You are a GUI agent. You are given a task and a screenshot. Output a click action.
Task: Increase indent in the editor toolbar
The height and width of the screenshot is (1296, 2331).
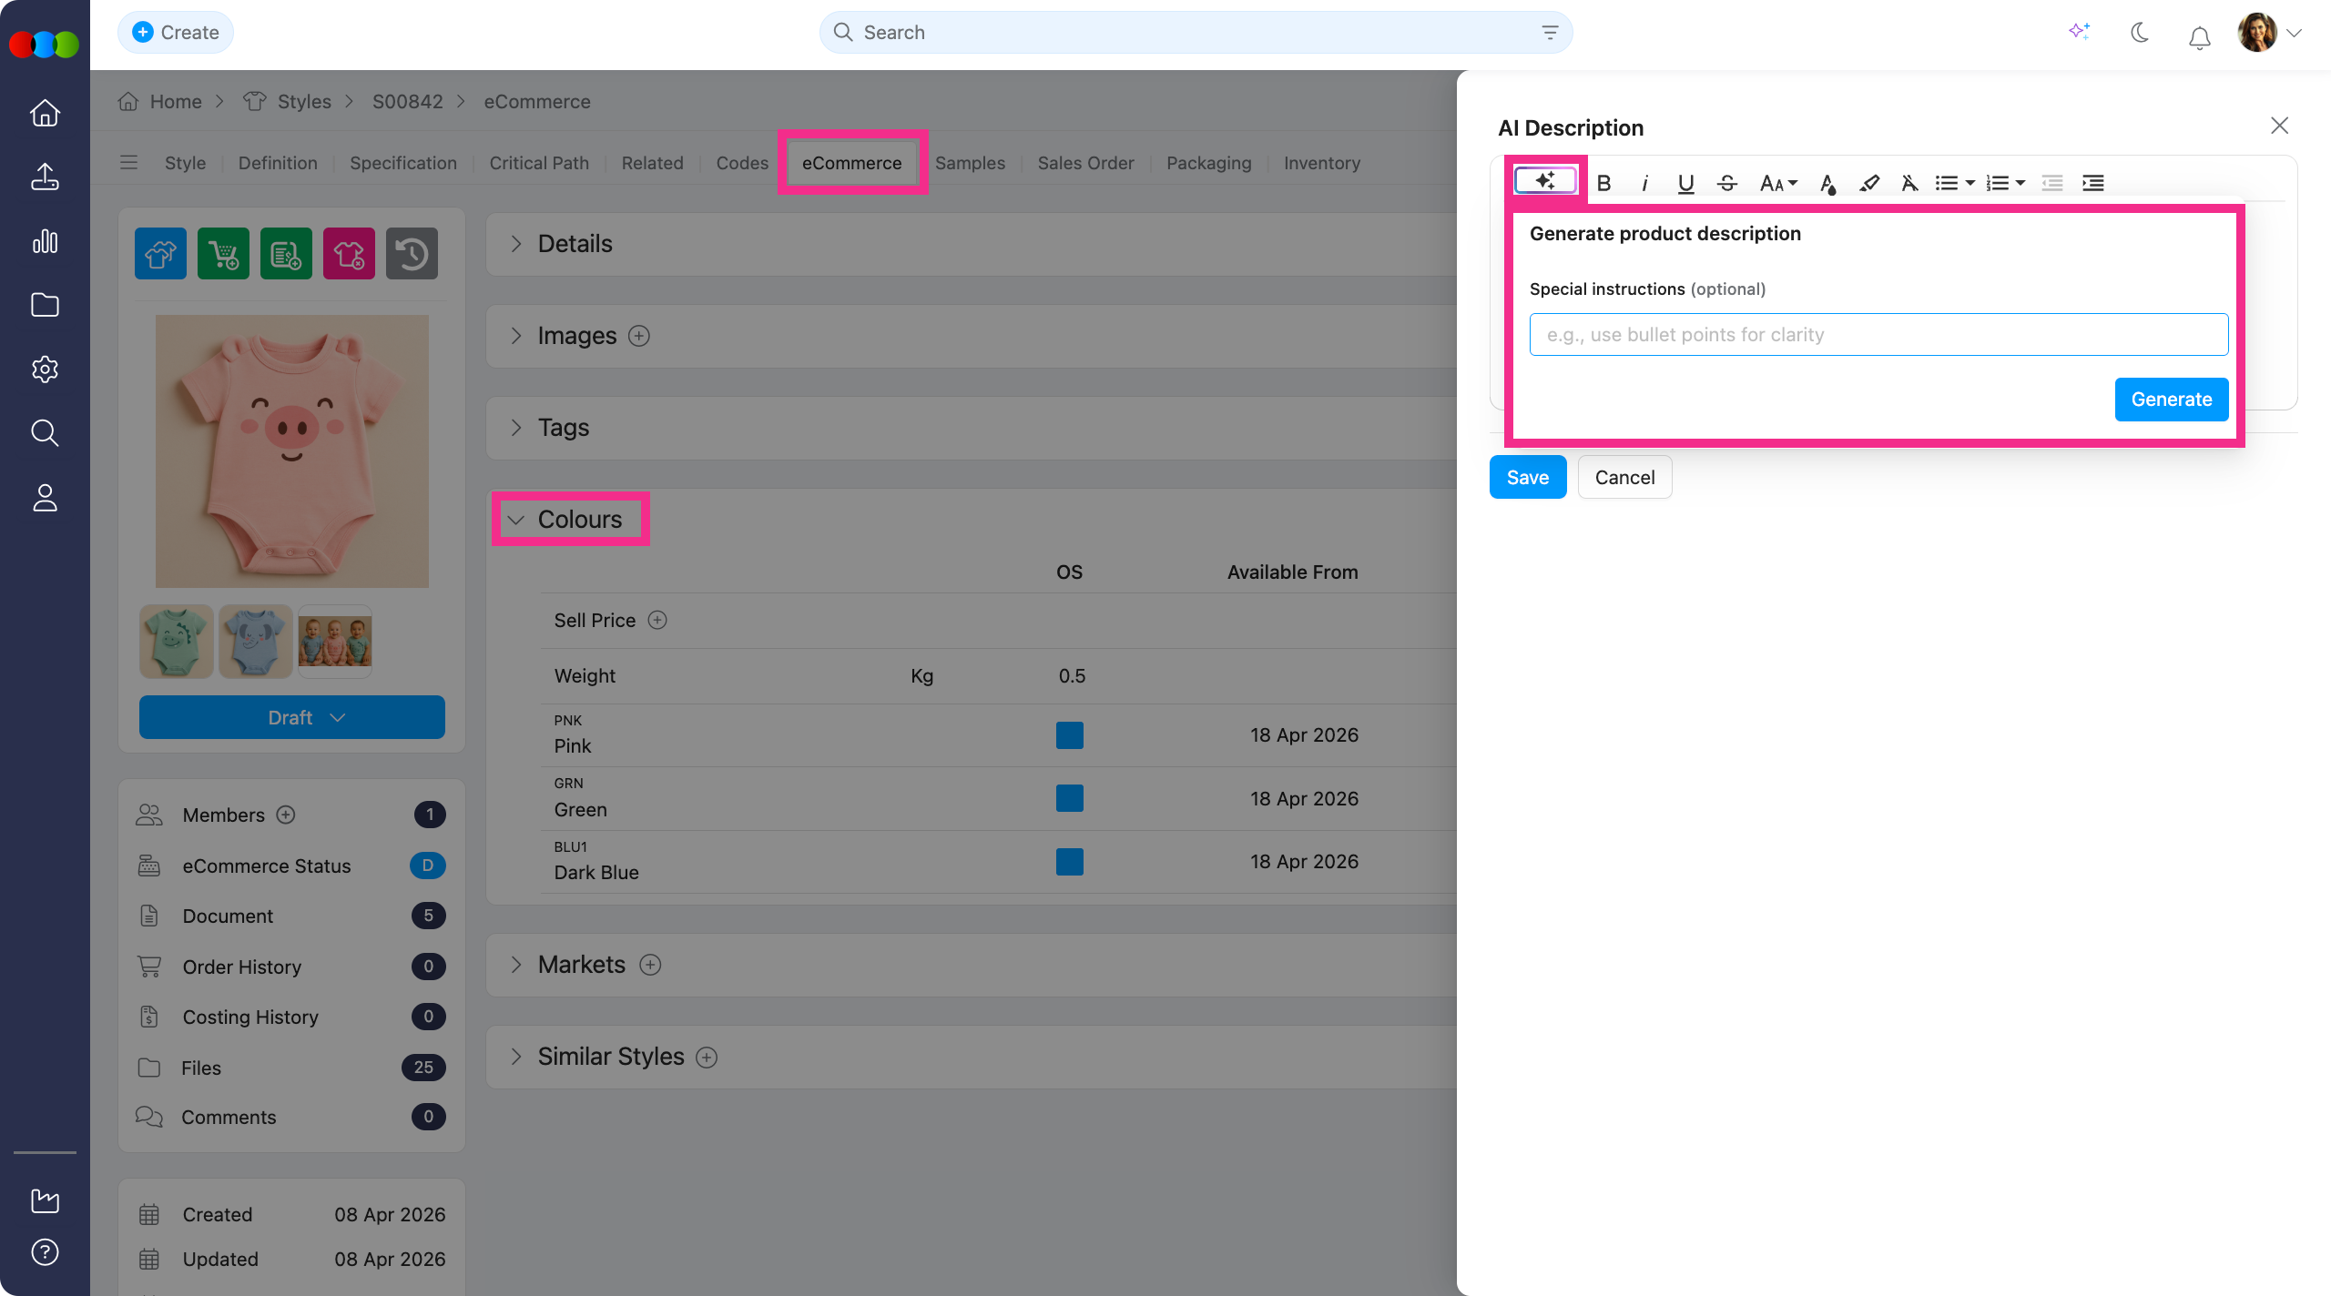point(2092,184)
